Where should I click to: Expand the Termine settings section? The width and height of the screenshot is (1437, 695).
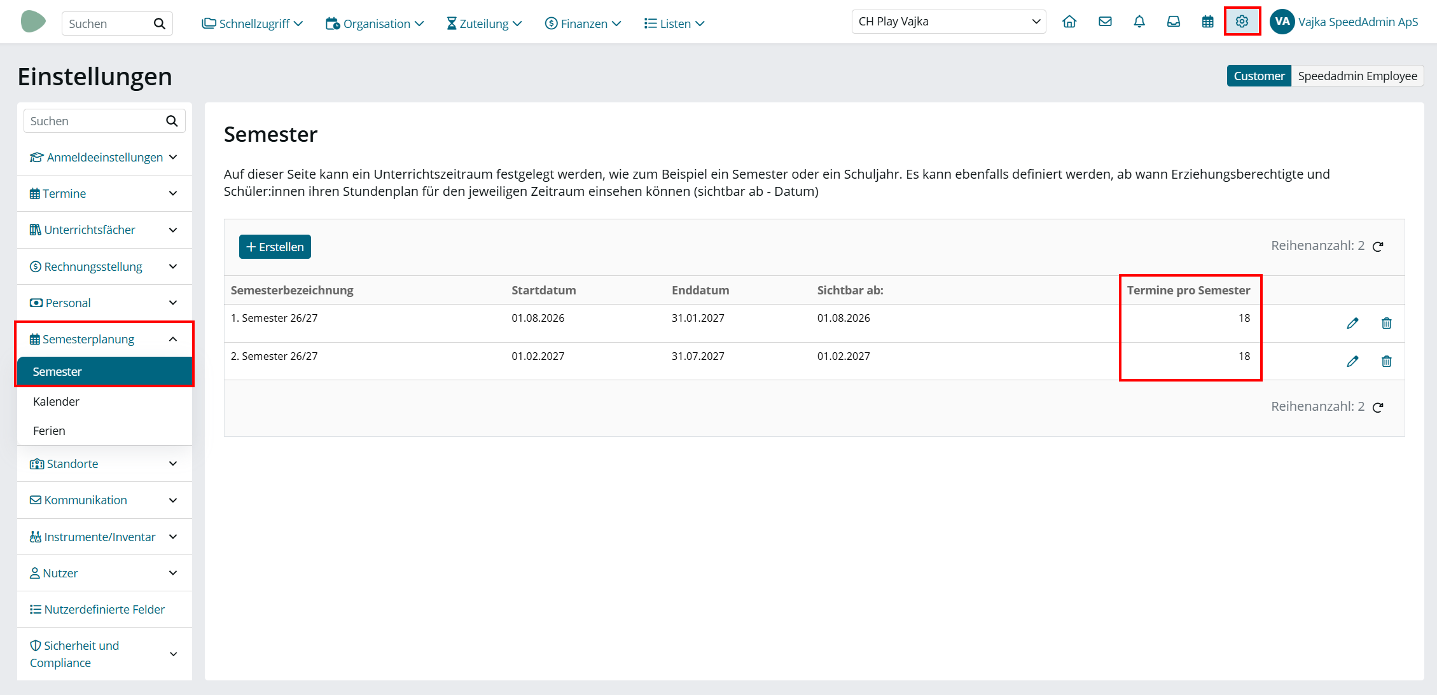pos(104,193)
